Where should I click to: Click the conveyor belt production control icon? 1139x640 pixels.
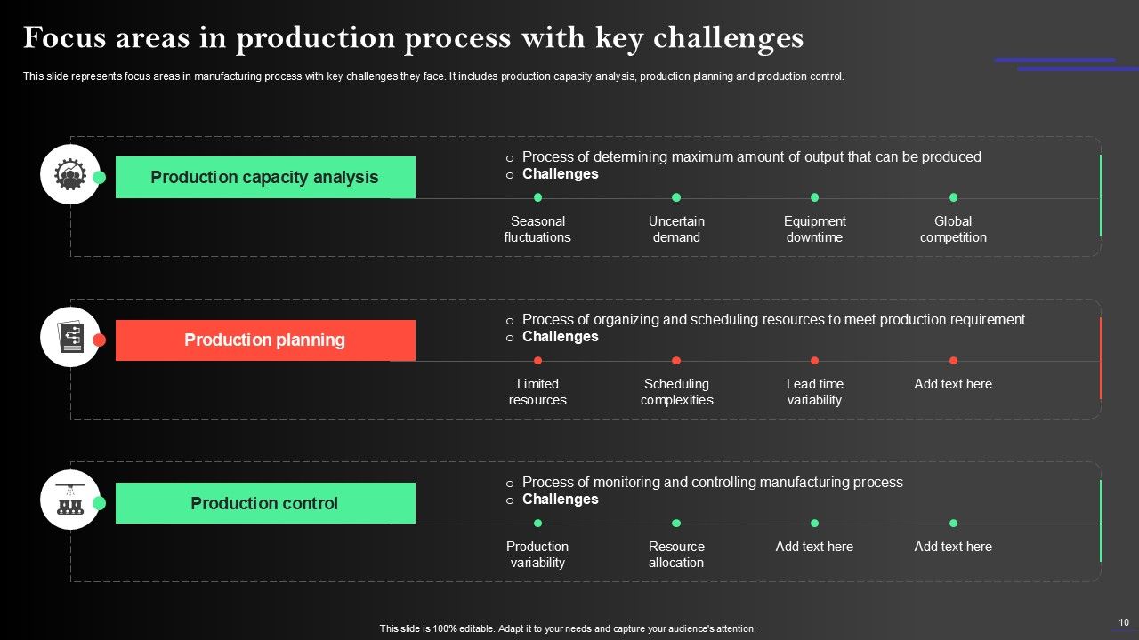[x=69, y=500]
